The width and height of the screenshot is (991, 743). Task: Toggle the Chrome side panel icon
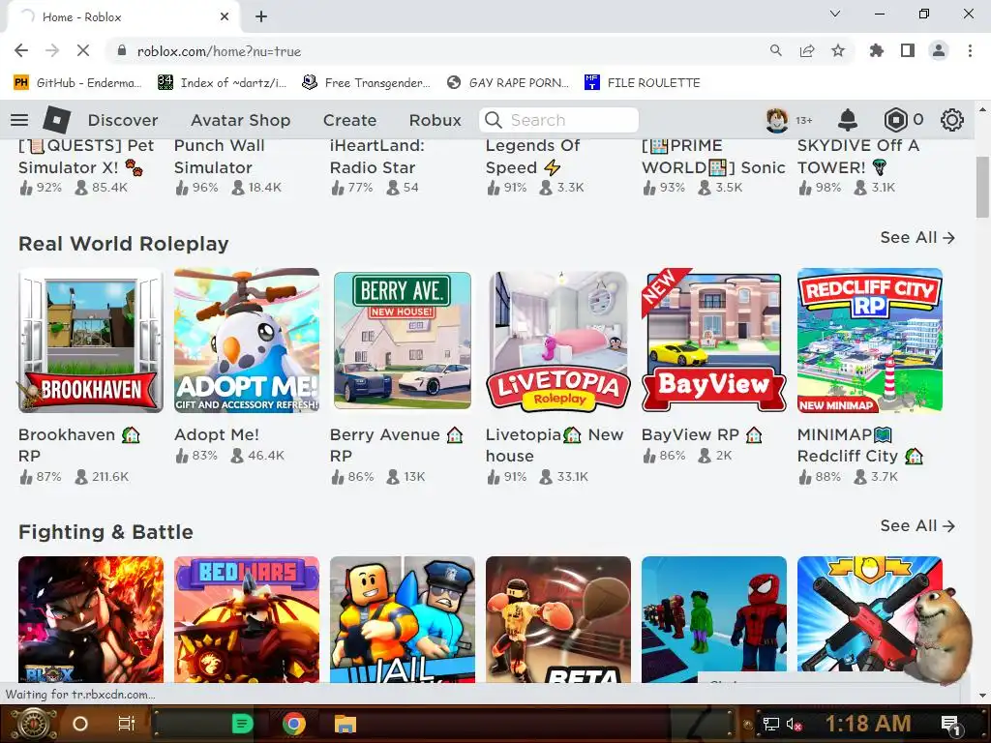908,51
